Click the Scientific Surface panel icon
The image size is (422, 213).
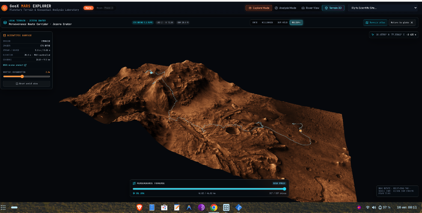pyautogui.click(x=4, y=35)
